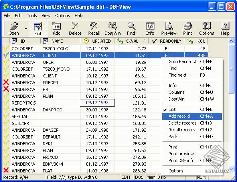The height and width of the screenshot is (182, 237).
Task: Click the vertical scrollbar thumb
Action: pos(231,69)
